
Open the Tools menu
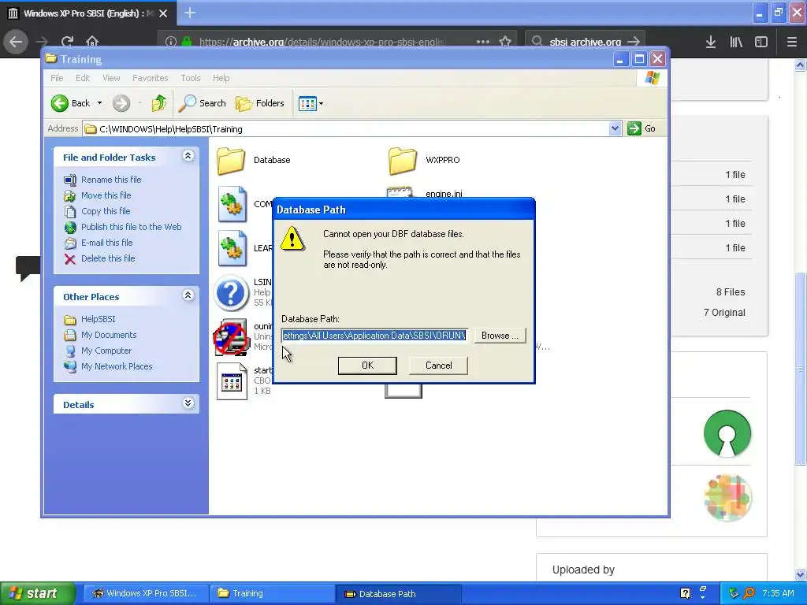click(191, 78)
